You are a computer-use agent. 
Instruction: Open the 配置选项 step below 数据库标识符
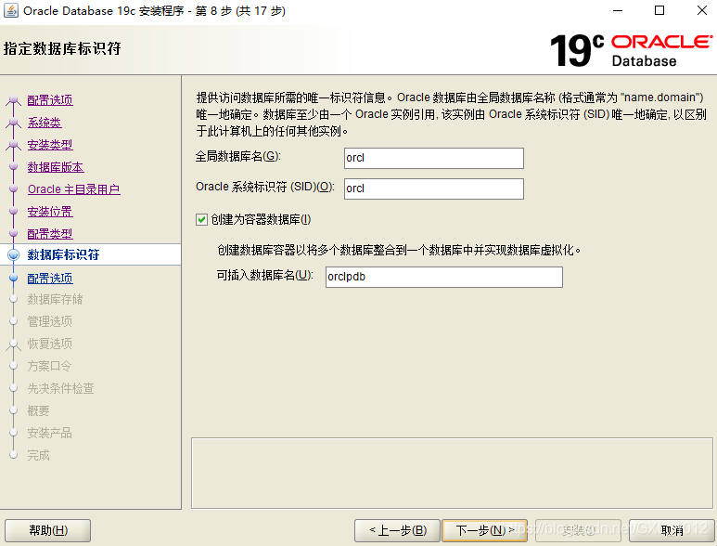[x=50, y=279]
